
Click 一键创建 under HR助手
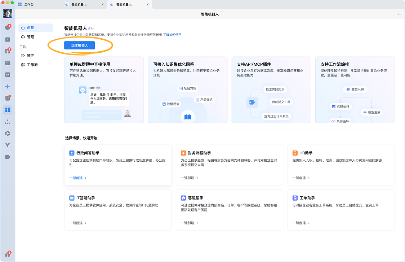click(301, 178)
